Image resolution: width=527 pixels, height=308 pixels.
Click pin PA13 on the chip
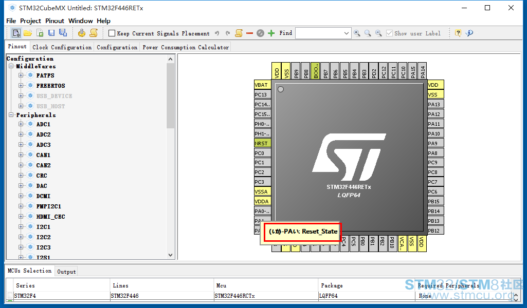pos(435,104)
